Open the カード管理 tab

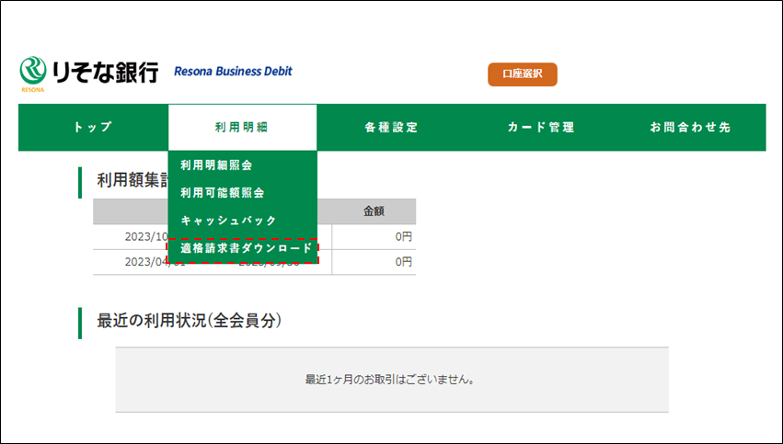(x=541, y=127)
